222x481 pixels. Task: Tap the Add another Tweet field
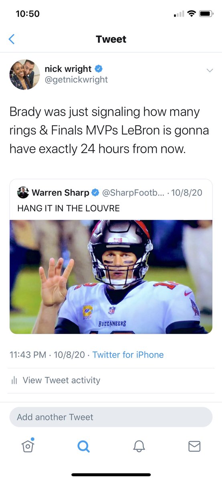click(111, 417)
